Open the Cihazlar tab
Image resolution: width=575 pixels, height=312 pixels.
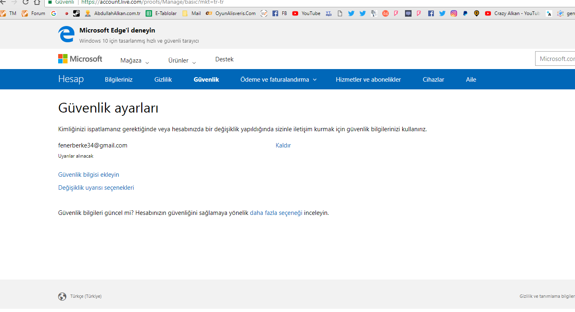click(x=433, y=80)
